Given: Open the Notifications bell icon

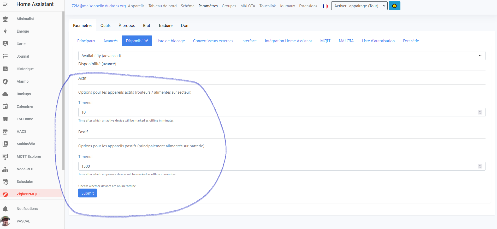Looking at the screenshot, I should (x=5, y=209).
